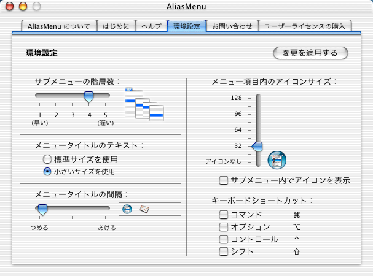Image resolution: width=373 pixels, height=276 pixels.
Task: Click the 64 icon size label
Action: (x=238, y=129)
